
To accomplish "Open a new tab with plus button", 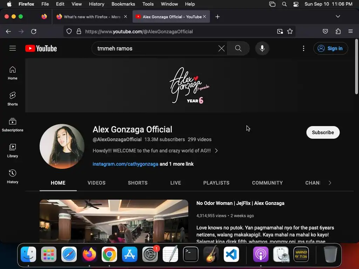I will [217, 17].
